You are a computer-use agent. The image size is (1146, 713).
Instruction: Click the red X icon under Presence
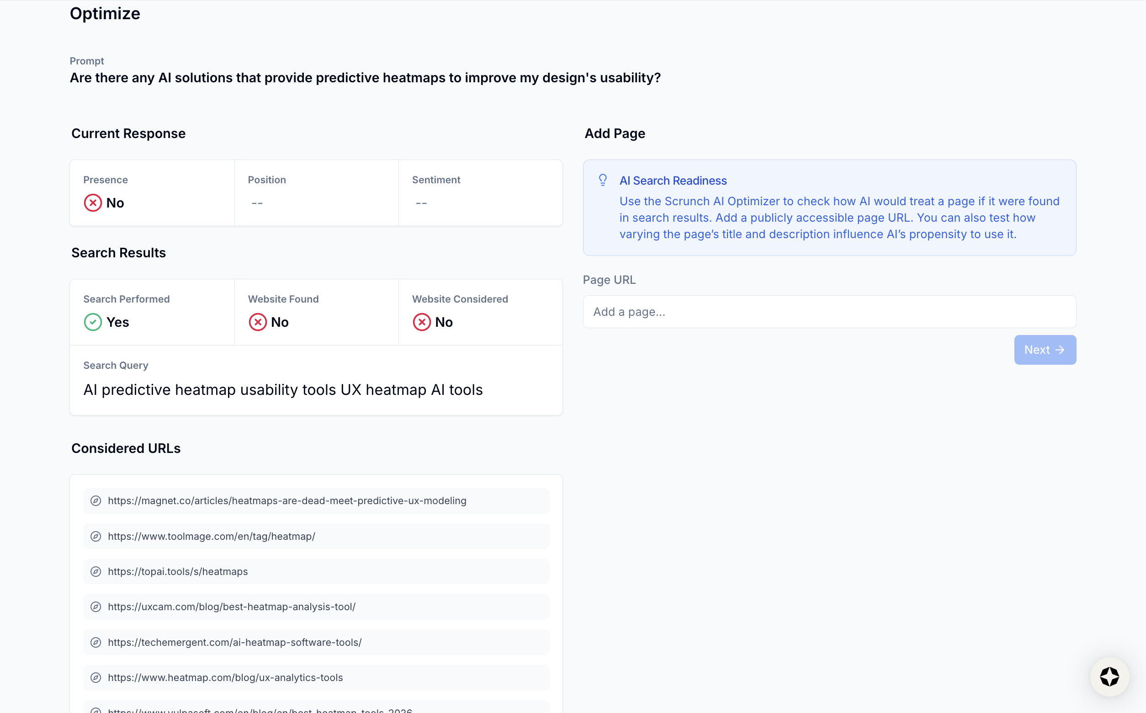(x=93, y=203)
